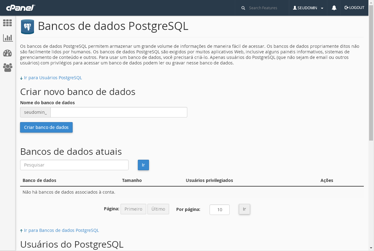The width and height of the screenshot is (374, 251).
Task: Click the seudomin_ prefix label
Action: pos(35,112)
